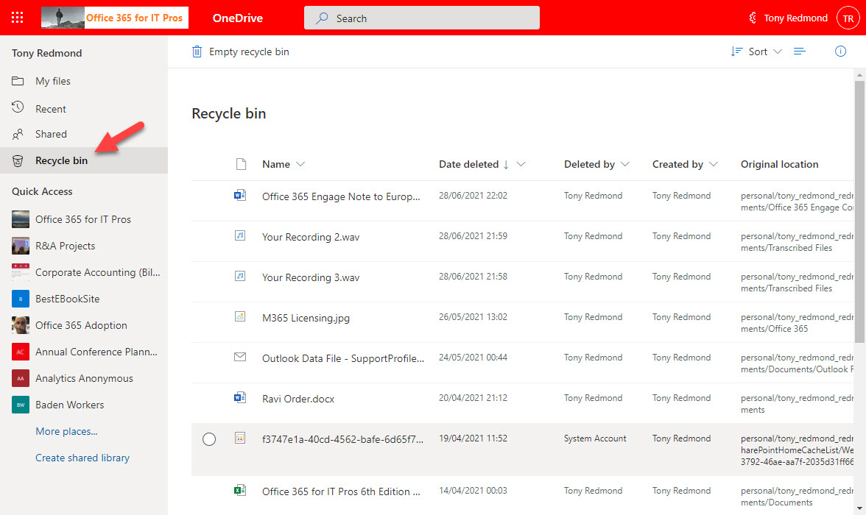Expand the Created by column dropdown
Viewport: 866px width, 515px height.
pos(714,164)
